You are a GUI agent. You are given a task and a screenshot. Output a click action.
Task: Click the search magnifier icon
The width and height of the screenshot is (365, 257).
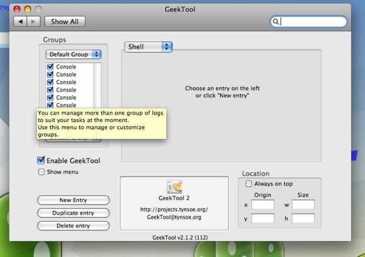coord(276,22)
